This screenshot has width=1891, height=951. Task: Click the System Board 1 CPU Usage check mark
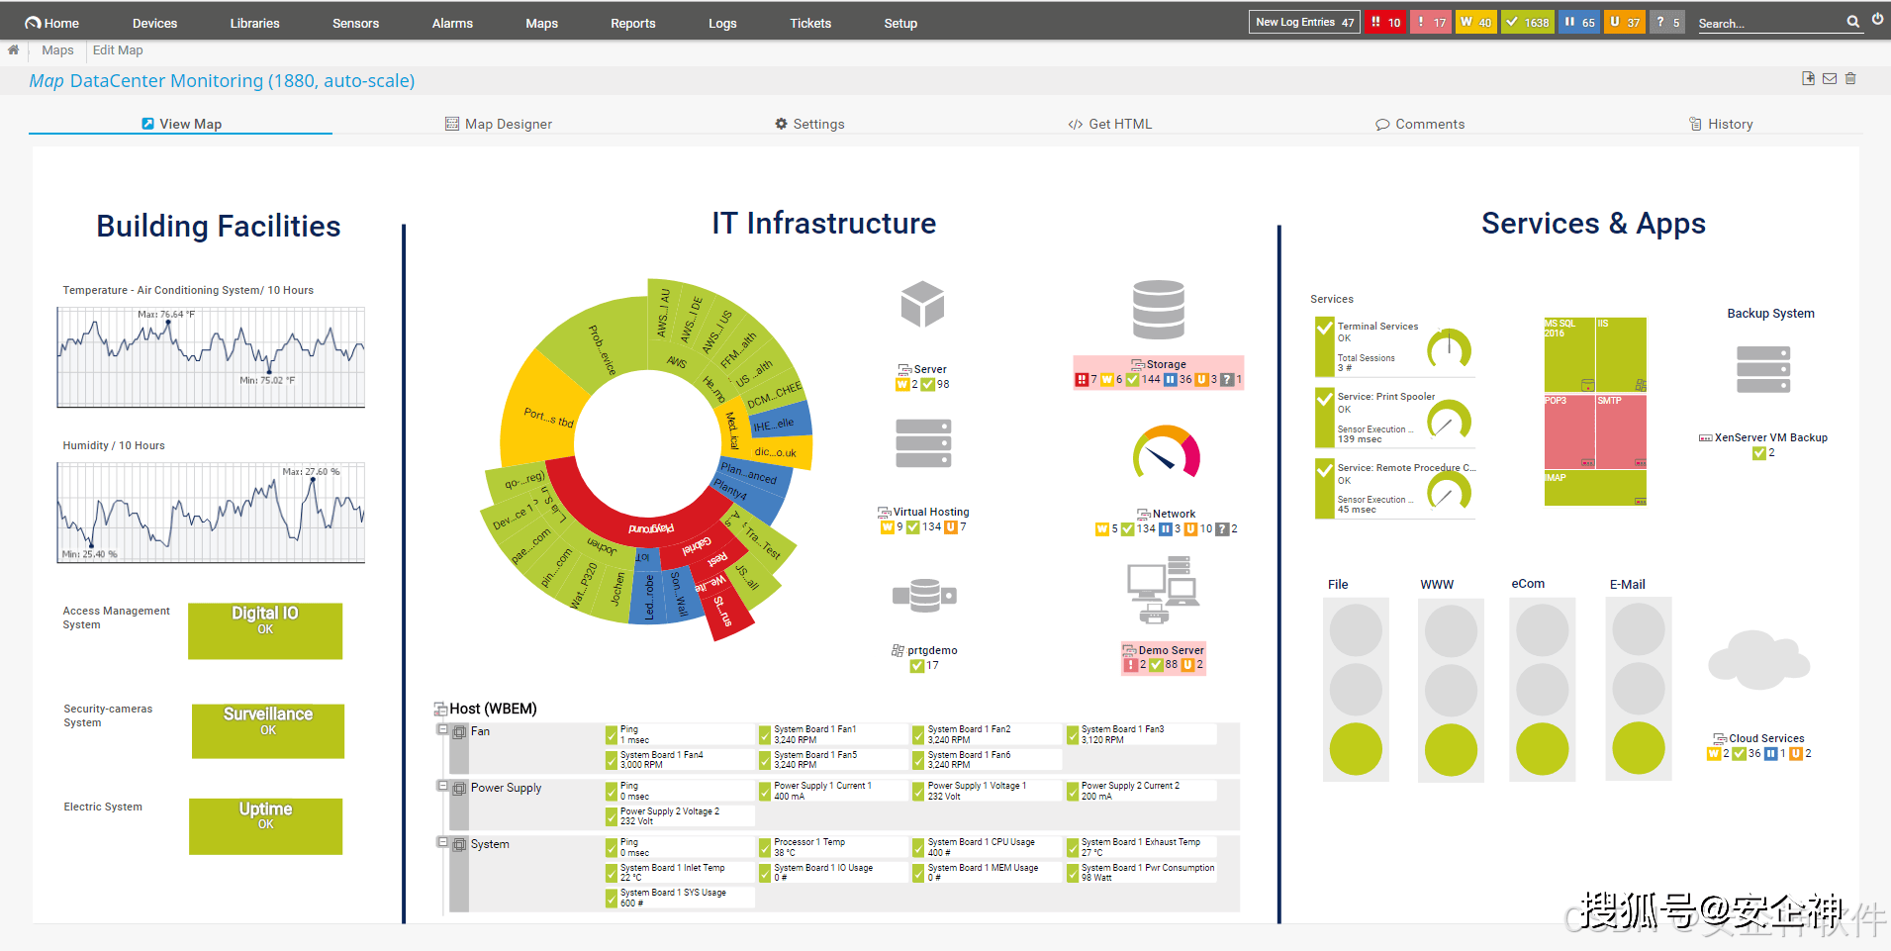click(x=918, y=848)
